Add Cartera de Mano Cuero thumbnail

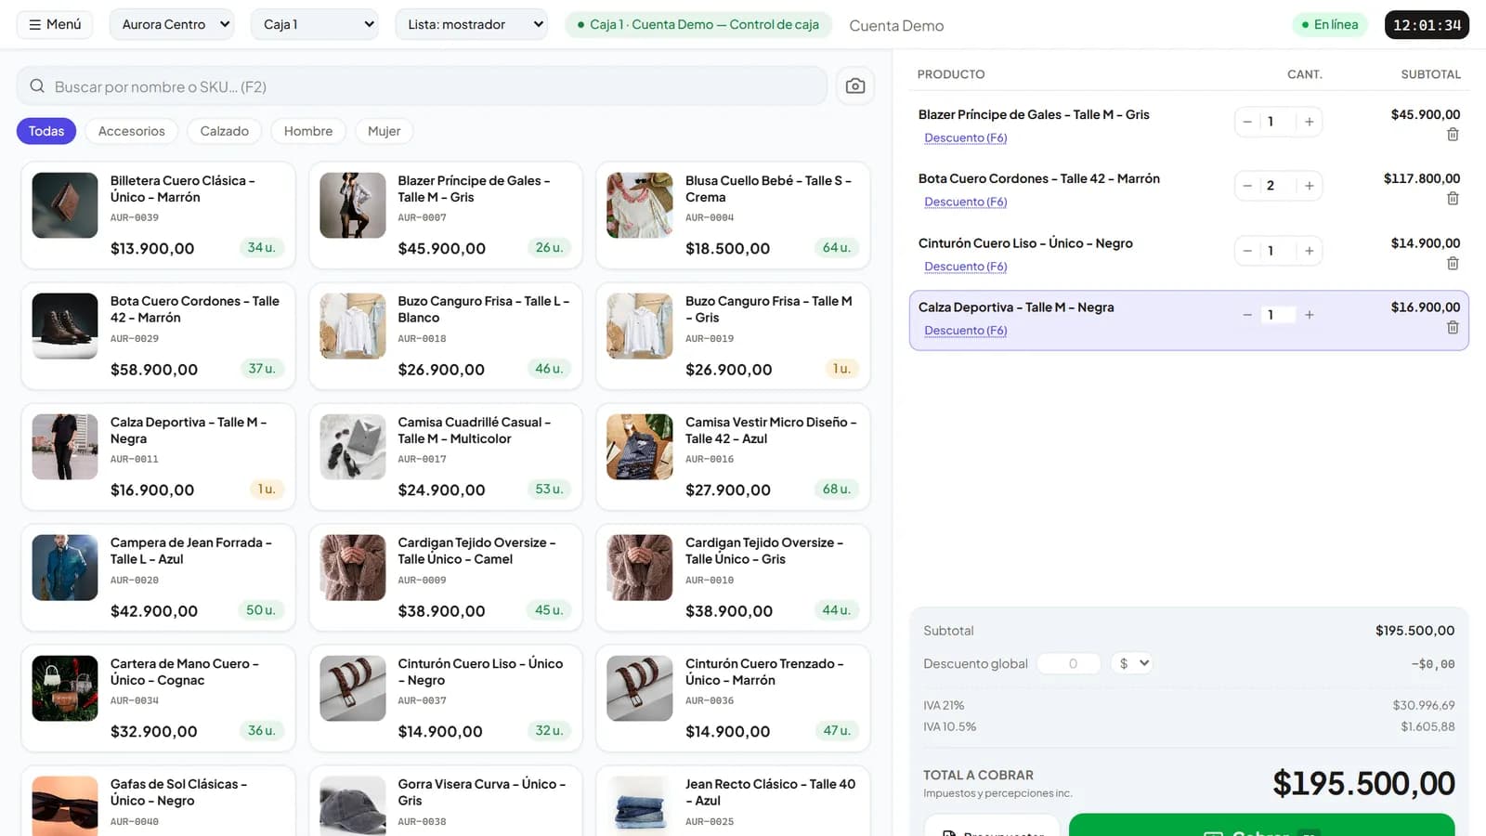(65, 688)
